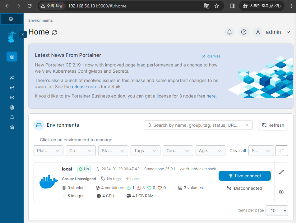Screen dimensions: 296x223
Task: Open the Tags filter dropdown
Action: click(x=146, y=151)
